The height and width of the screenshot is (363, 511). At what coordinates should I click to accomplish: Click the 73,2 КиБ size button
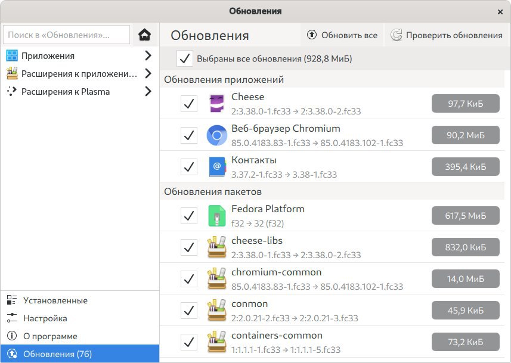[x=465, y=342]
